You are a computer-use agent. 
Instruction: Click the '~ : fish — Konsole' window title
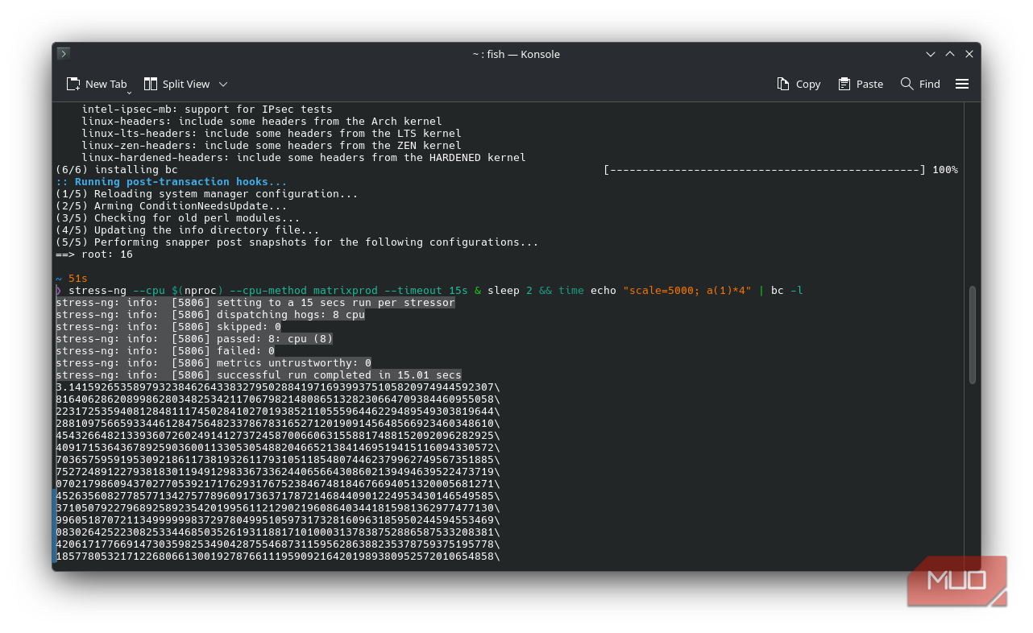point(516,54)
